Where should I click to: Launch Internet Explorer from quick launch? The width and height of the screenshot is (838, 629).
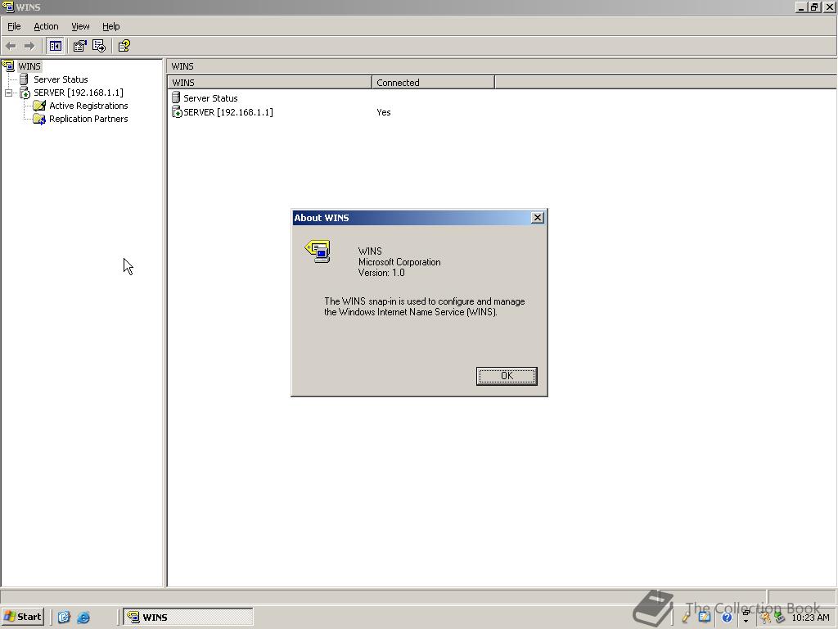point(83,617)
